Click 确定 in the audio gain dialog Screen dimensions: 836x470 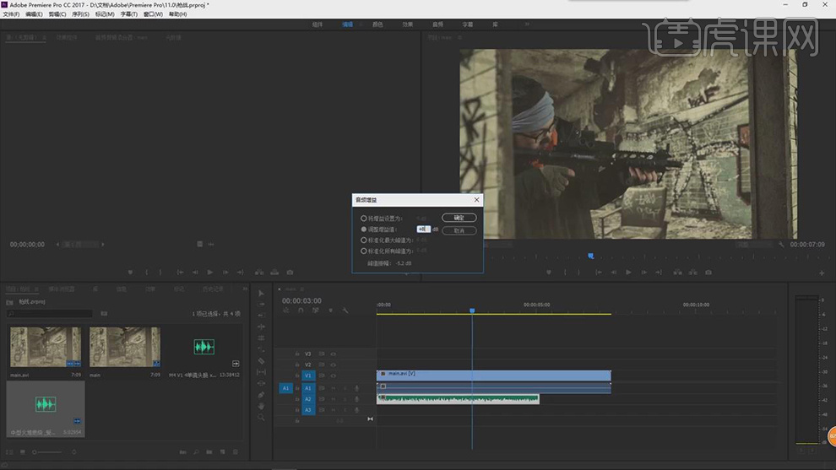coord(459,218)
